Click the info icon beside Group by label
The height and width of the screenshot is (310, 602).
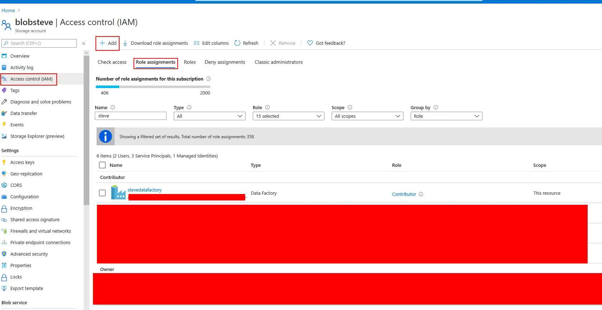[436, 107]
